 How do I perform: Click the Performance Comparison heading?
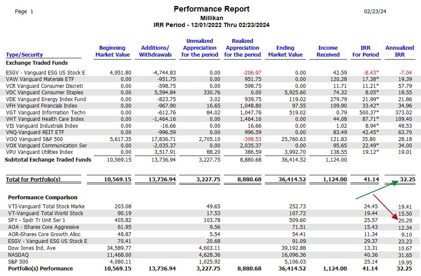(43, 197)
